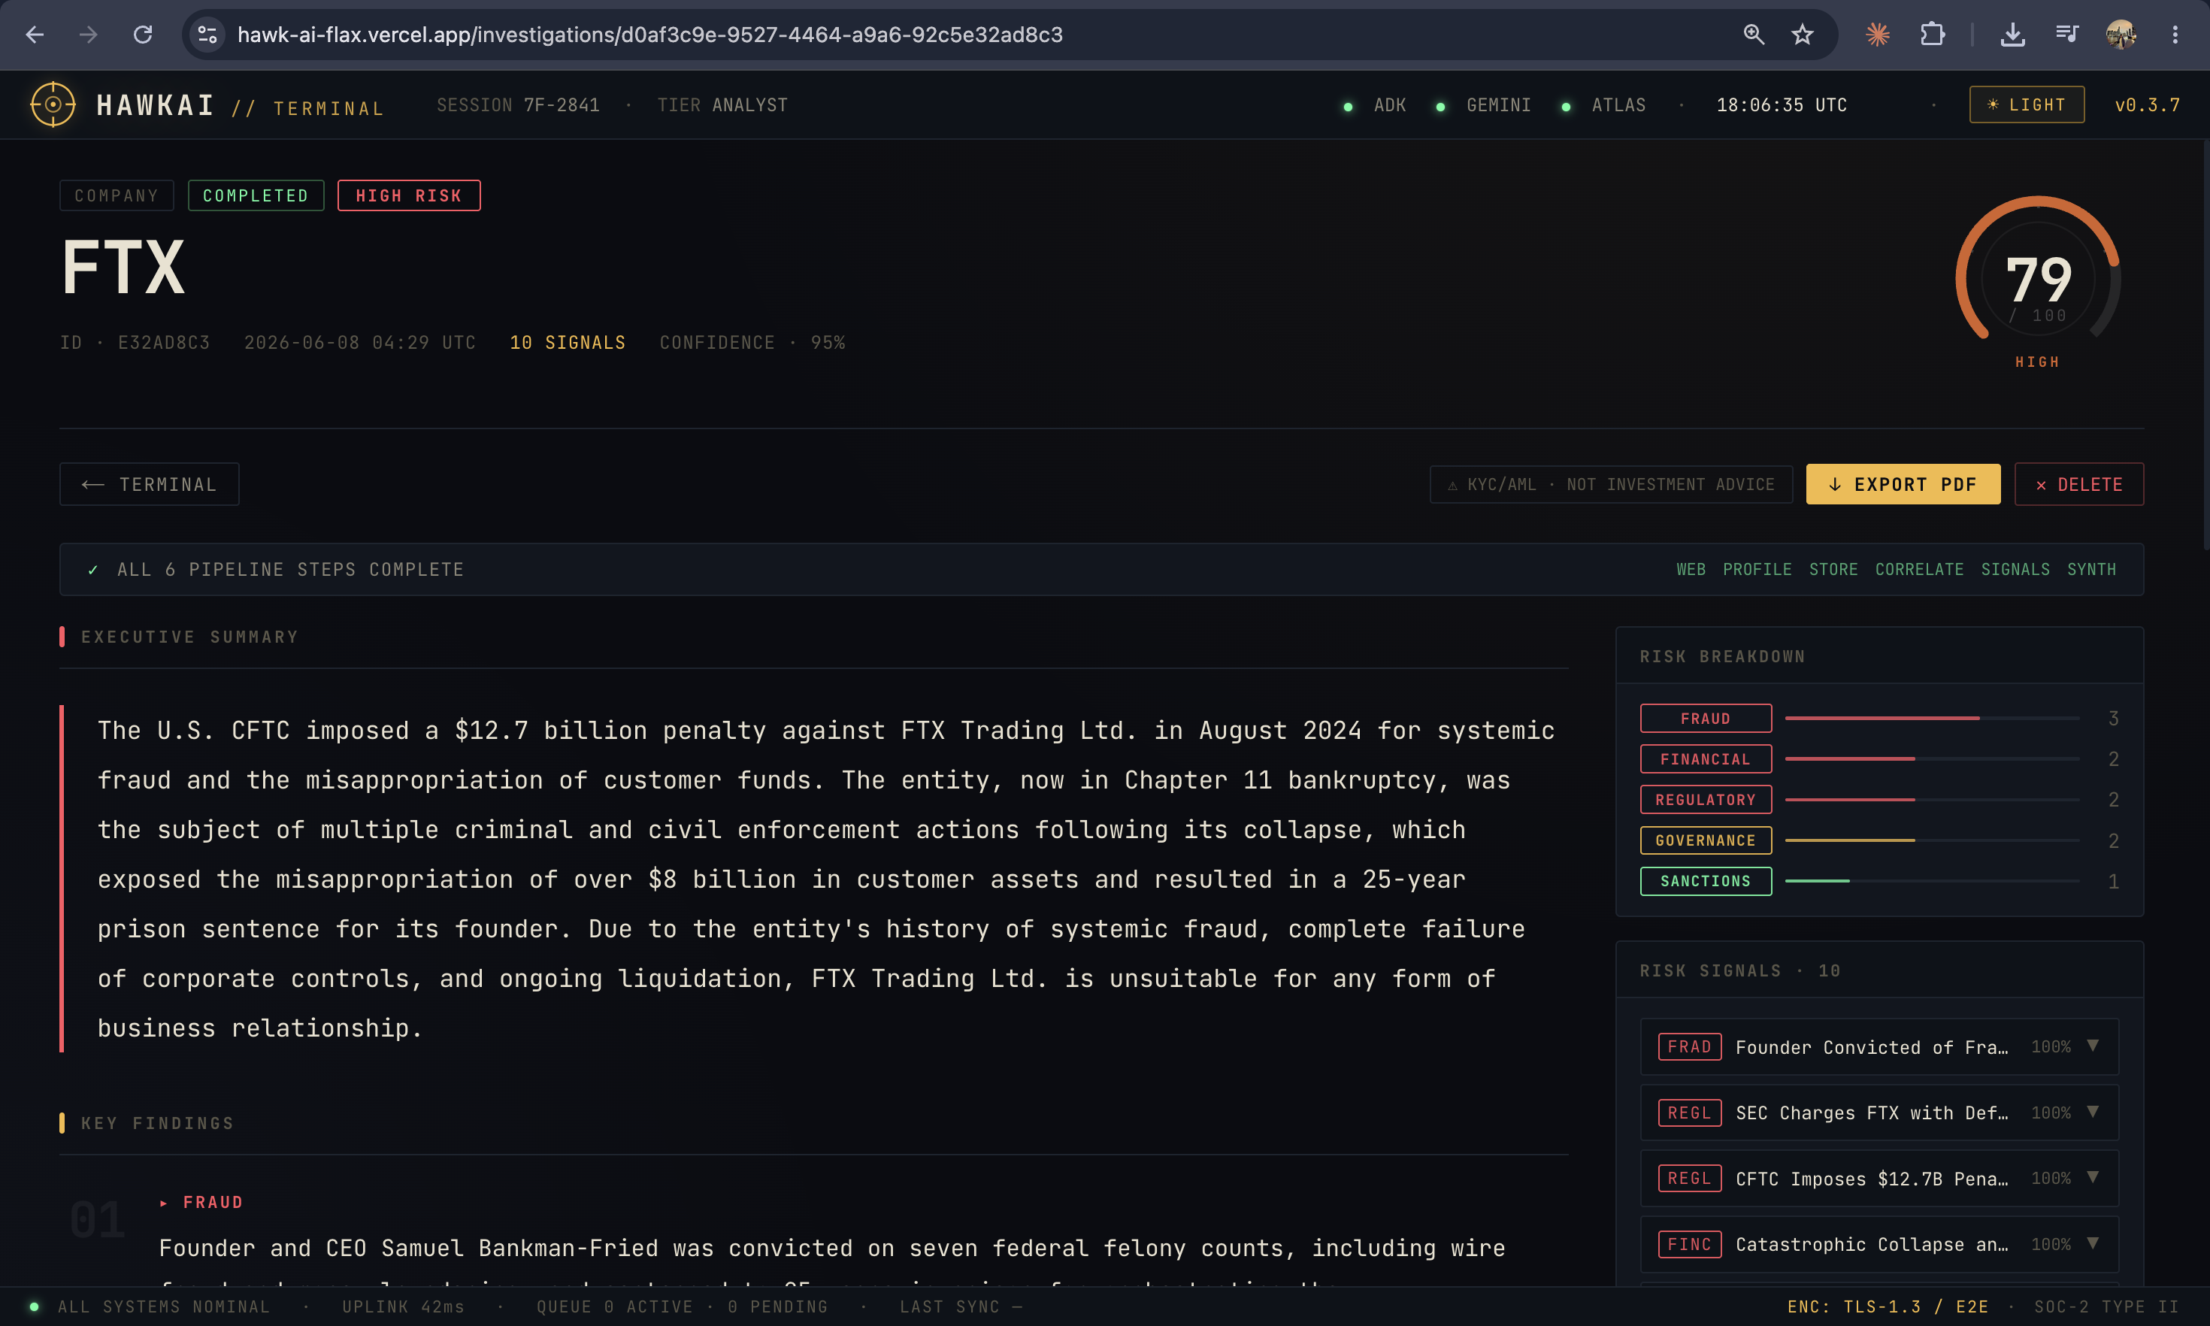Viewport: 2210px width, 1326px height.
Task: Click the REGL tag on SEC Charges signal
Action: 1689,1113
